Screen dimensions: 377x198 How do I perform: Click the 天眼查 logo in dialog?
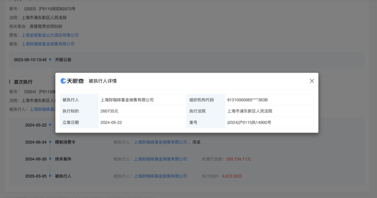72,81
